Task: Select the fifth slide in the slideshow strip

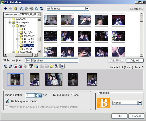Action: 92,79
